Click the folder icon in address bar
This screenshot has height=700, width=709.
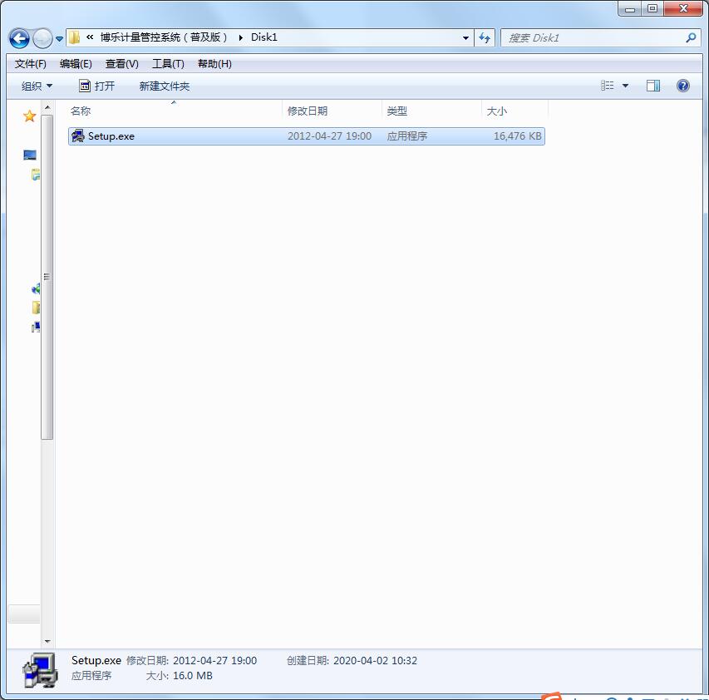tap(75, 37)
